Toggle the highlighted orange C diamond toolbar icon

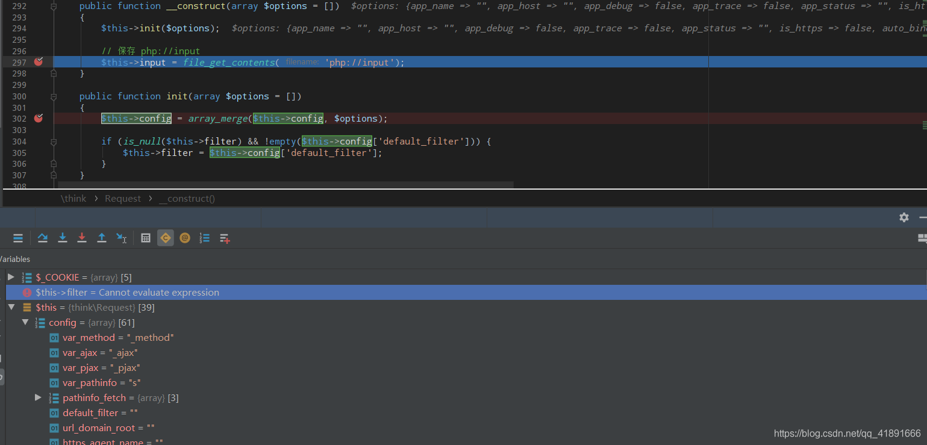coord(166,238)
